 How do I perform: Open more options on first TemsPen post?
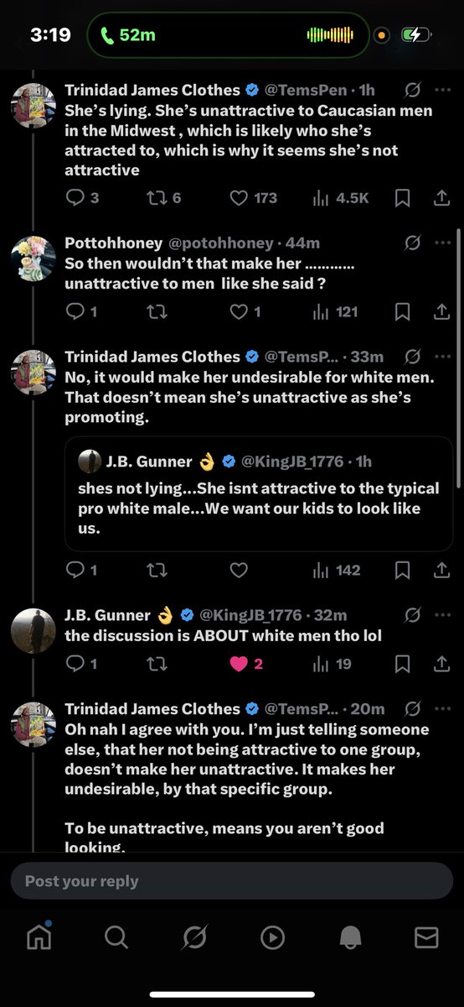(442, 89)
